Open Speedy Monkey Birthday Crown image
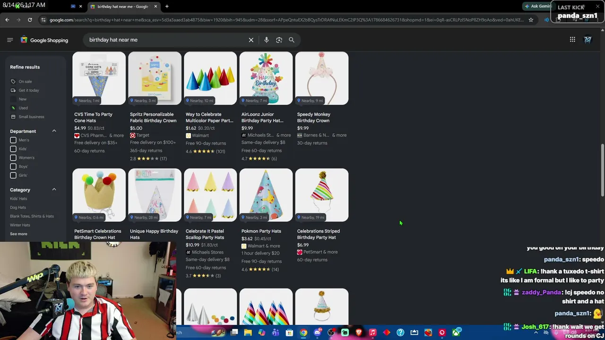Viewport: 605px width, 340px height. [x=322, y=78]
